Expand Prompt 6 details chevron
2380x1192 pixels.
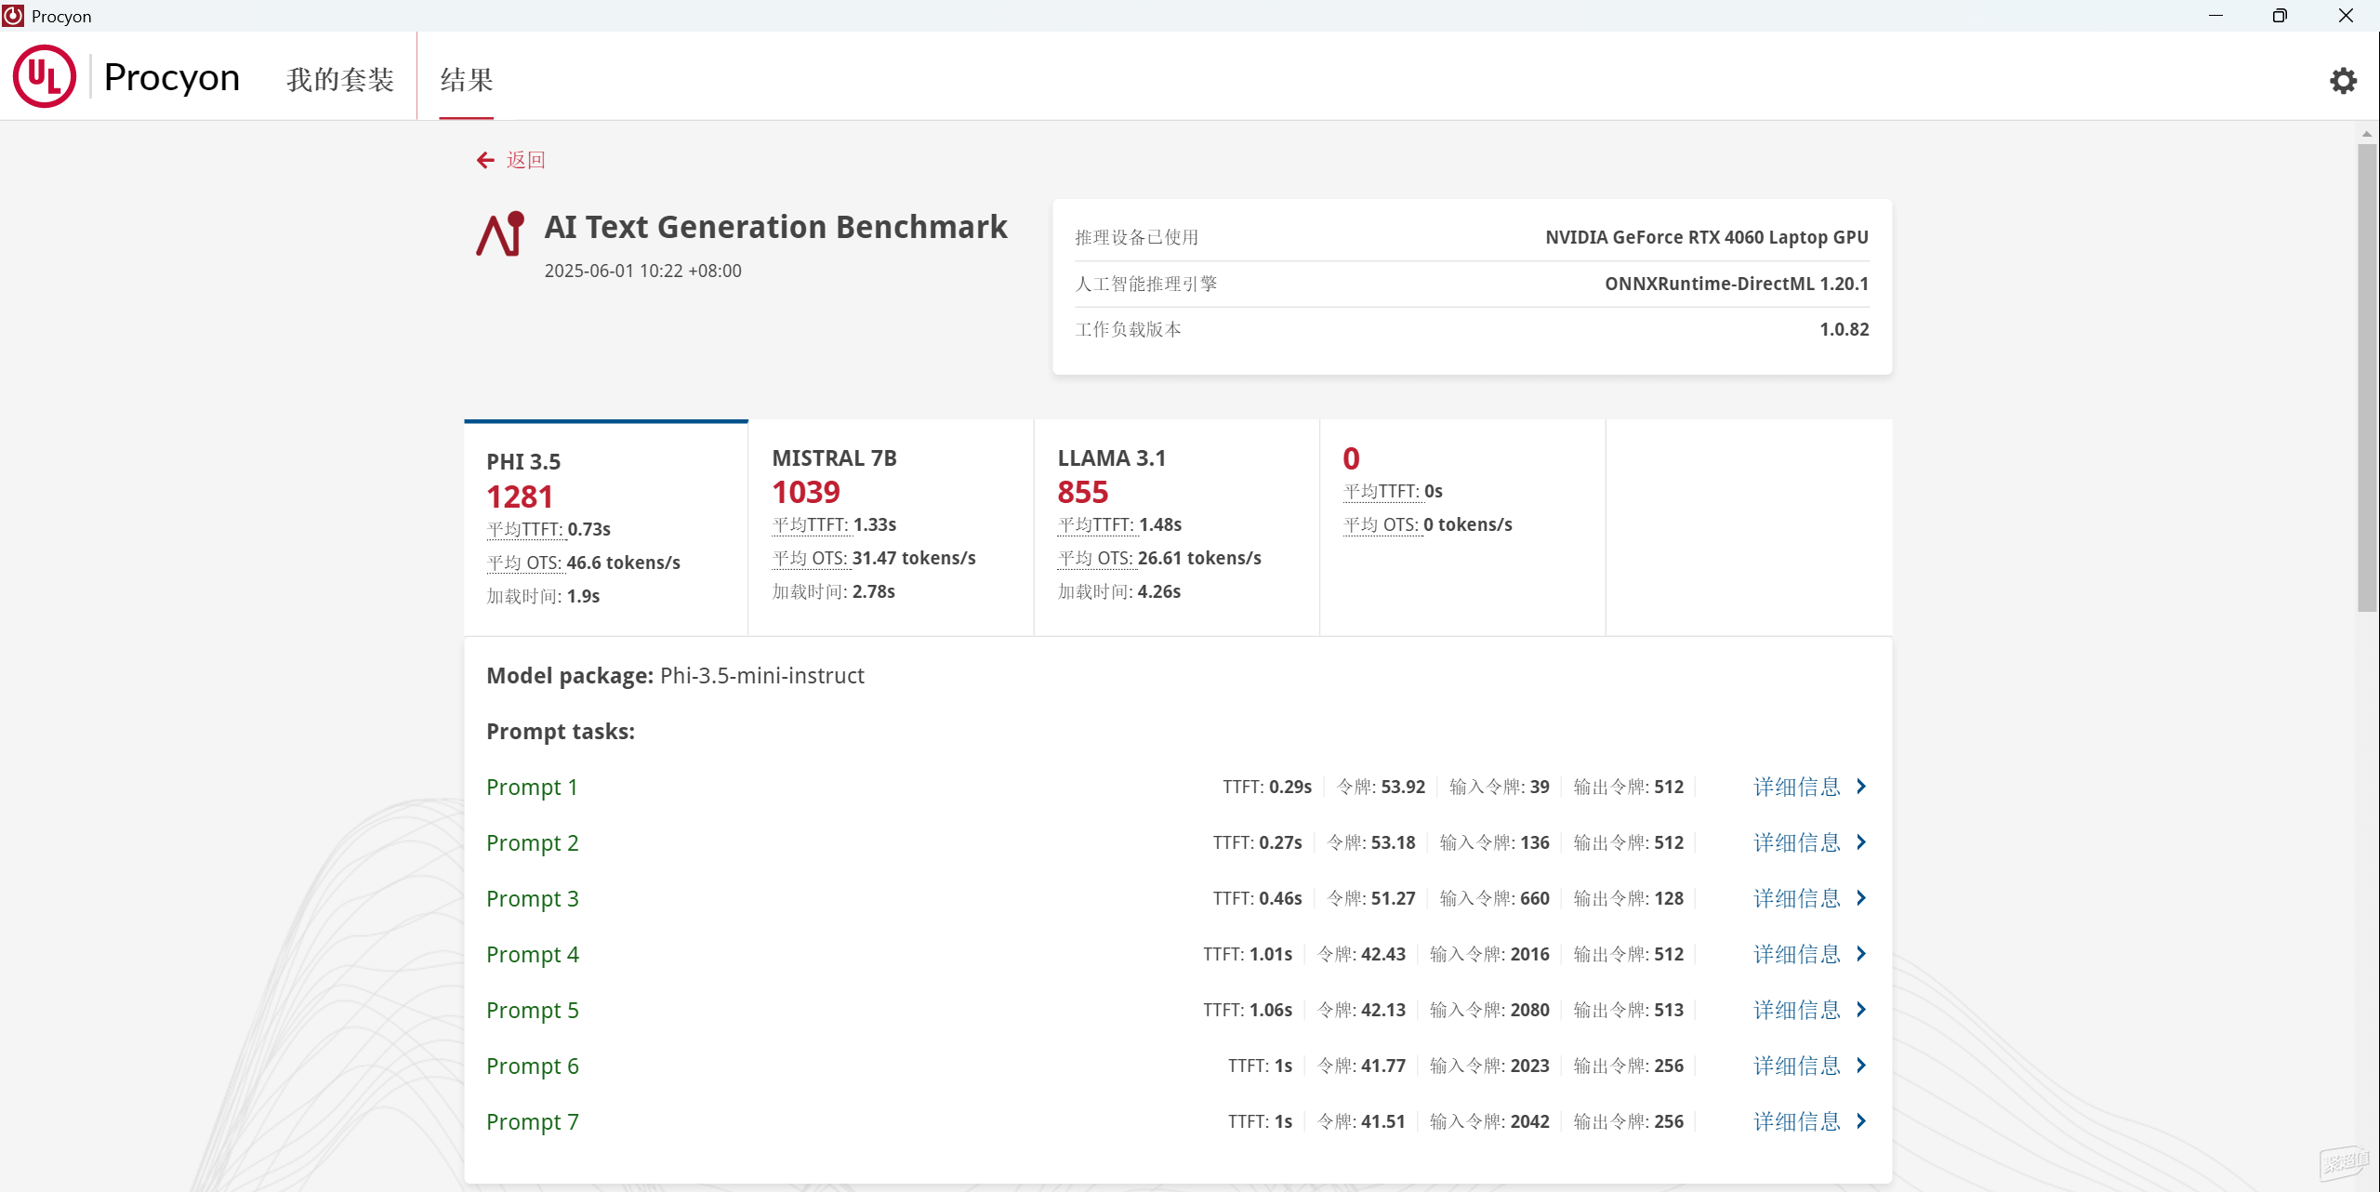[1861, 1066]
